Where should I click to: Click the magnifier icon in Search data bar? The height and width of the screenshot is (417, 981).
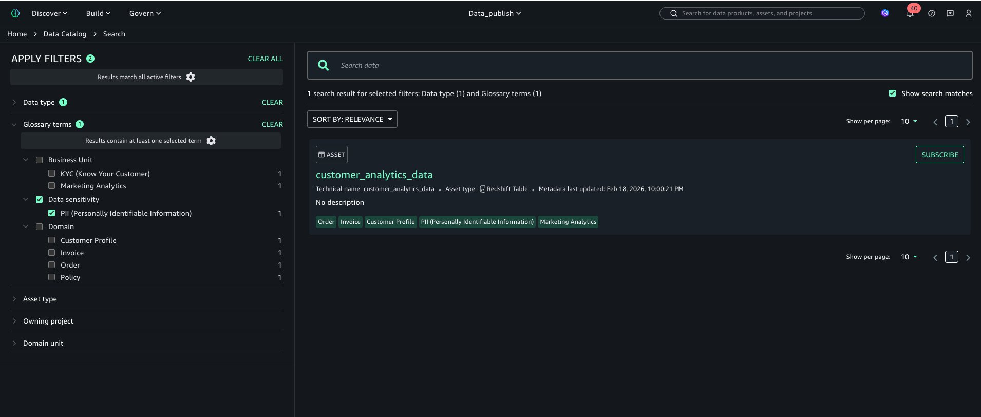pyautogui.click(x=324, y=65)
